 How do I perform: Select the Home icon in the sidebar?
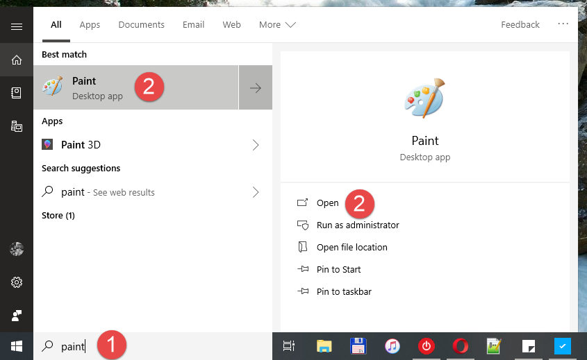pyautogui.click(x=17, y=60)
